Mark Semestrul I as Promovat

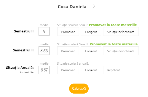click(68, 32)
